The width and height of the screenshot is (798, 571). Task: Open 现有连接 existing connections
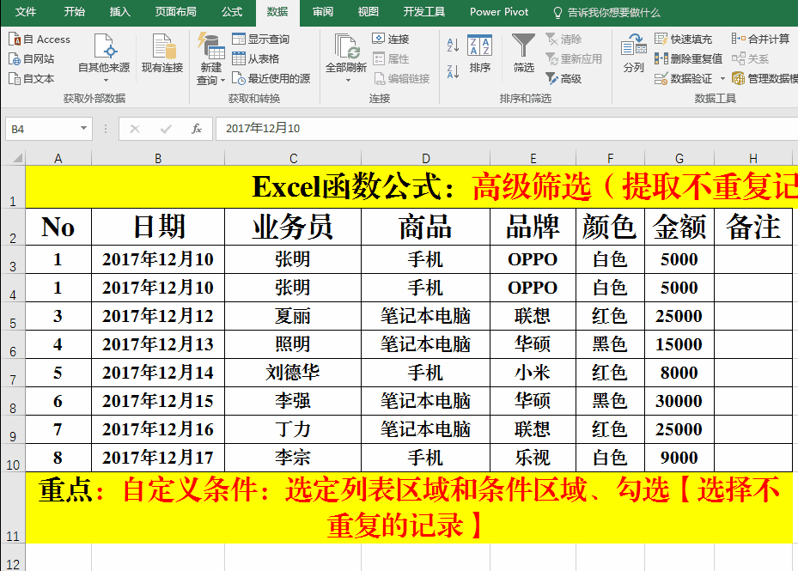pos(161,53)
